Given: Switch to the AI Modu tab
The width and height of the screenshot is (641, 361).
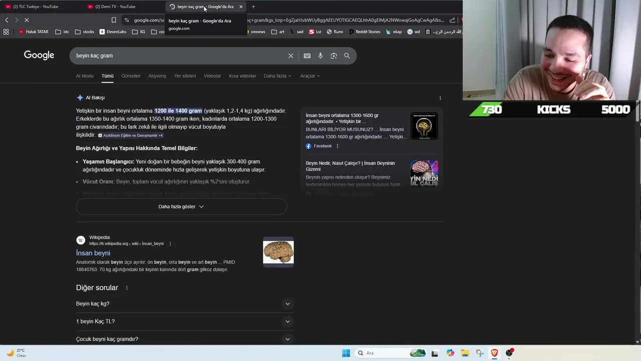Looking at the screenshot, I should (x=85, y=76).
